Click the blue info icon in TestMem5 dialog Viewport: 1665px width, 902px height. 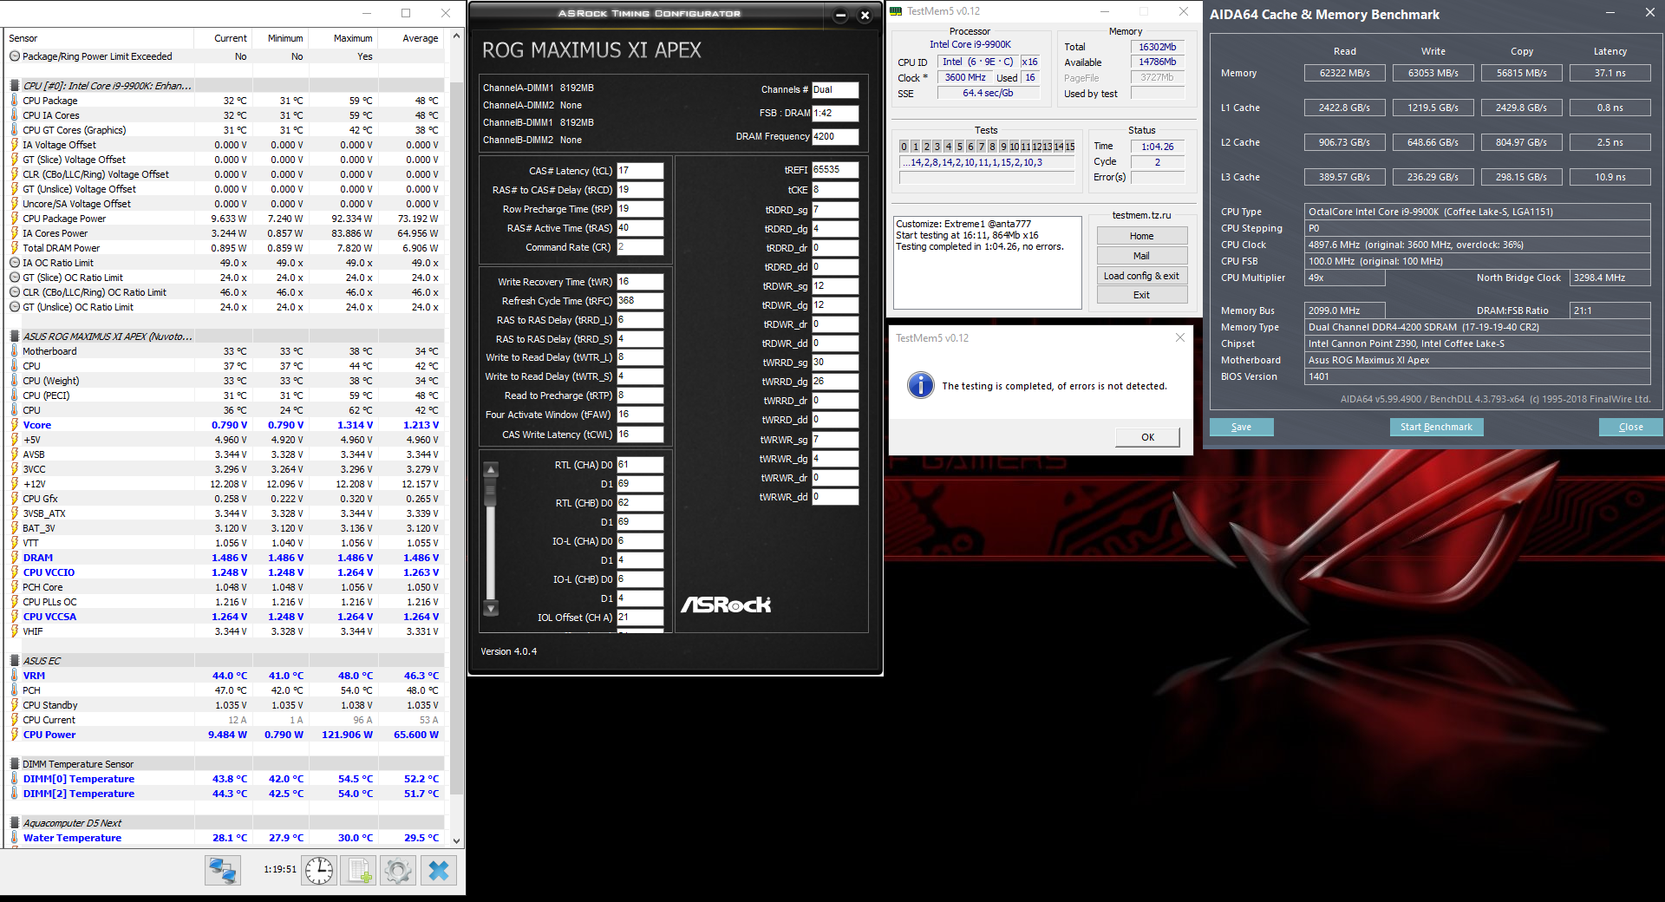pyautogui.click(x=920, y=385)
